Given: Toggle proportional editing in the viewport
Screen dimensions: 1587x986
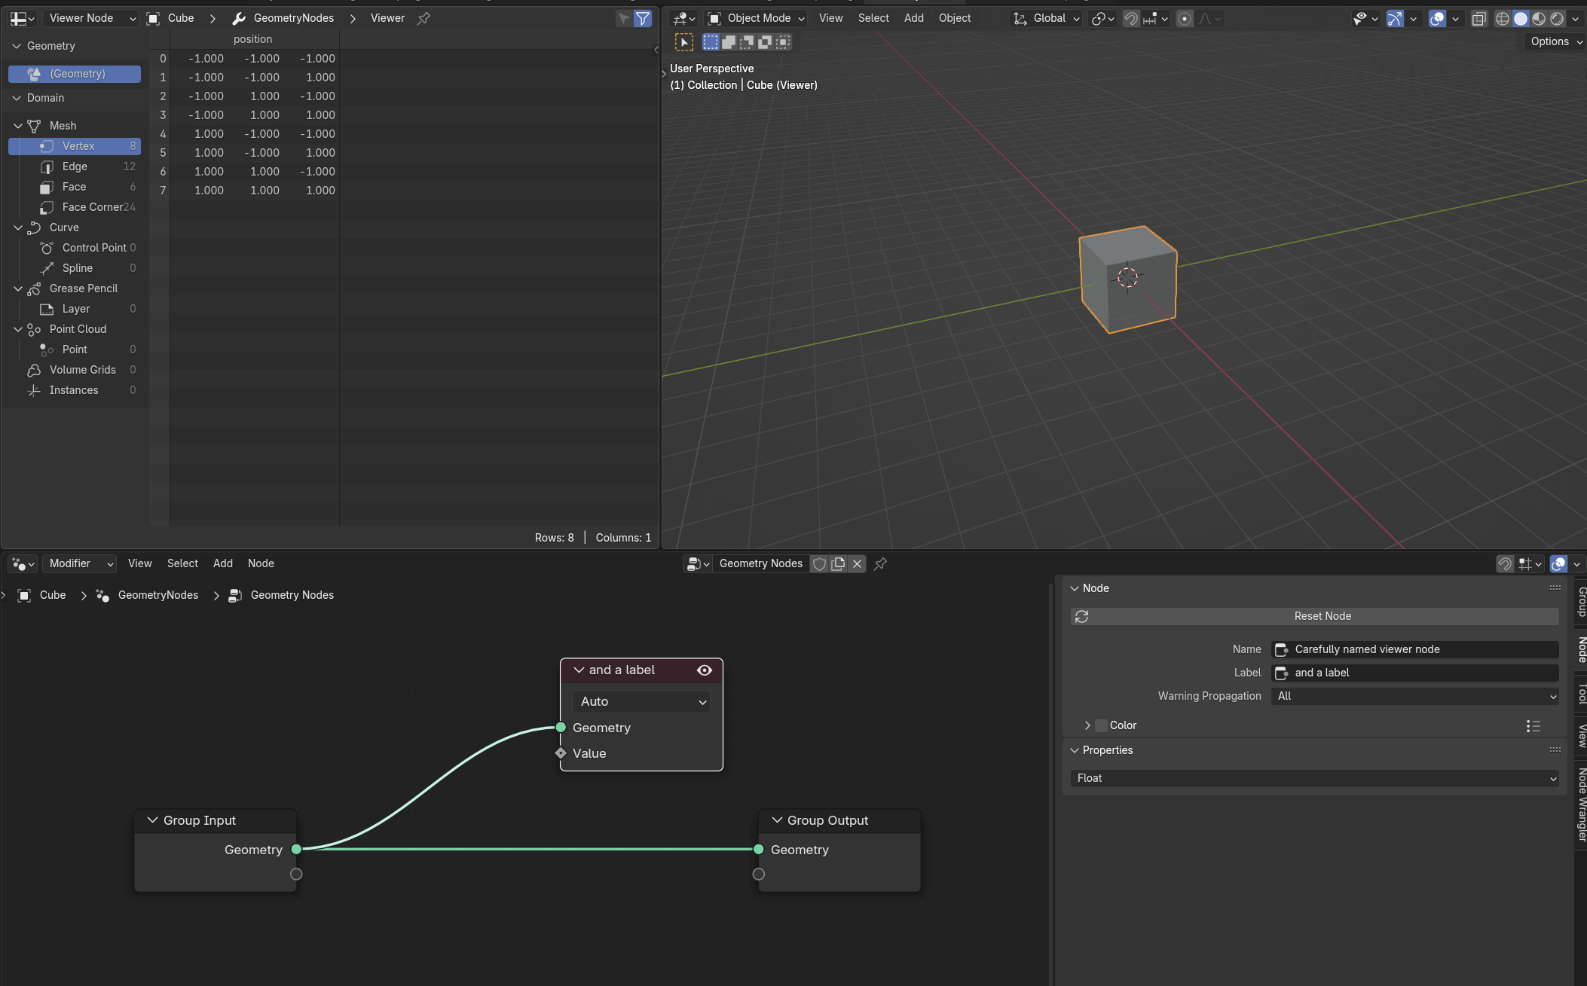Looking at the screenshot, I should tap(1185, 19).
